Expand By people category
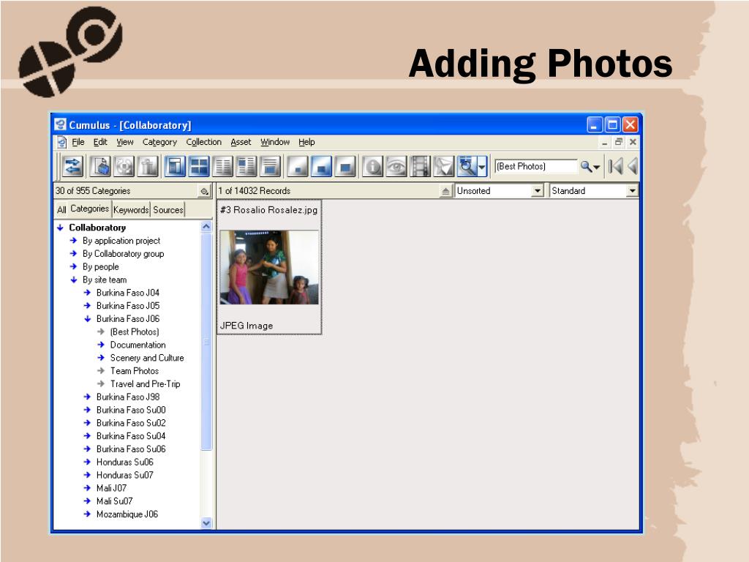The image size is (749, 562). [74, 266]
